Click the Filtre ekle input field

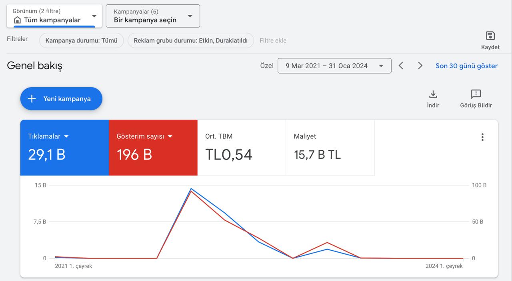click(x=273, y=40)
